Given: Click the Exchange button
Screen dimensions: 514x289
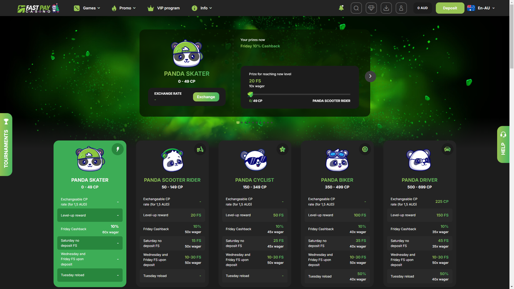Looking at the screenshot, I should pos(206,97).
